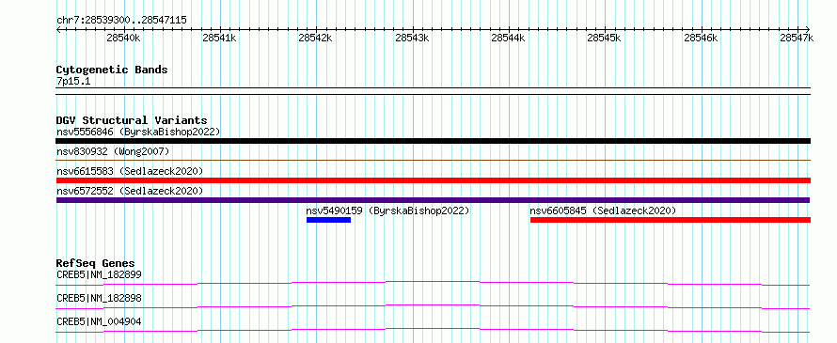Click the 28543k ruler tick label
The image size is (837, 343).
click(x=412, y=38)
